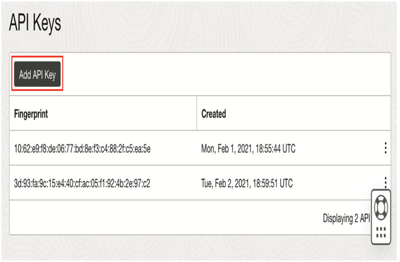Sort by the Created column header
The image size is (400, 262).
point(213,114)
